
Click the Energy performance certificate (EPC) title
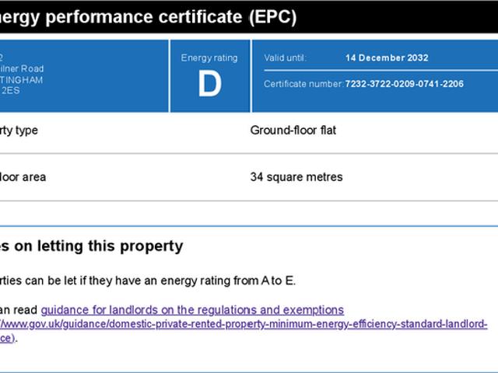pyautogui.click(x=148, y=17)
